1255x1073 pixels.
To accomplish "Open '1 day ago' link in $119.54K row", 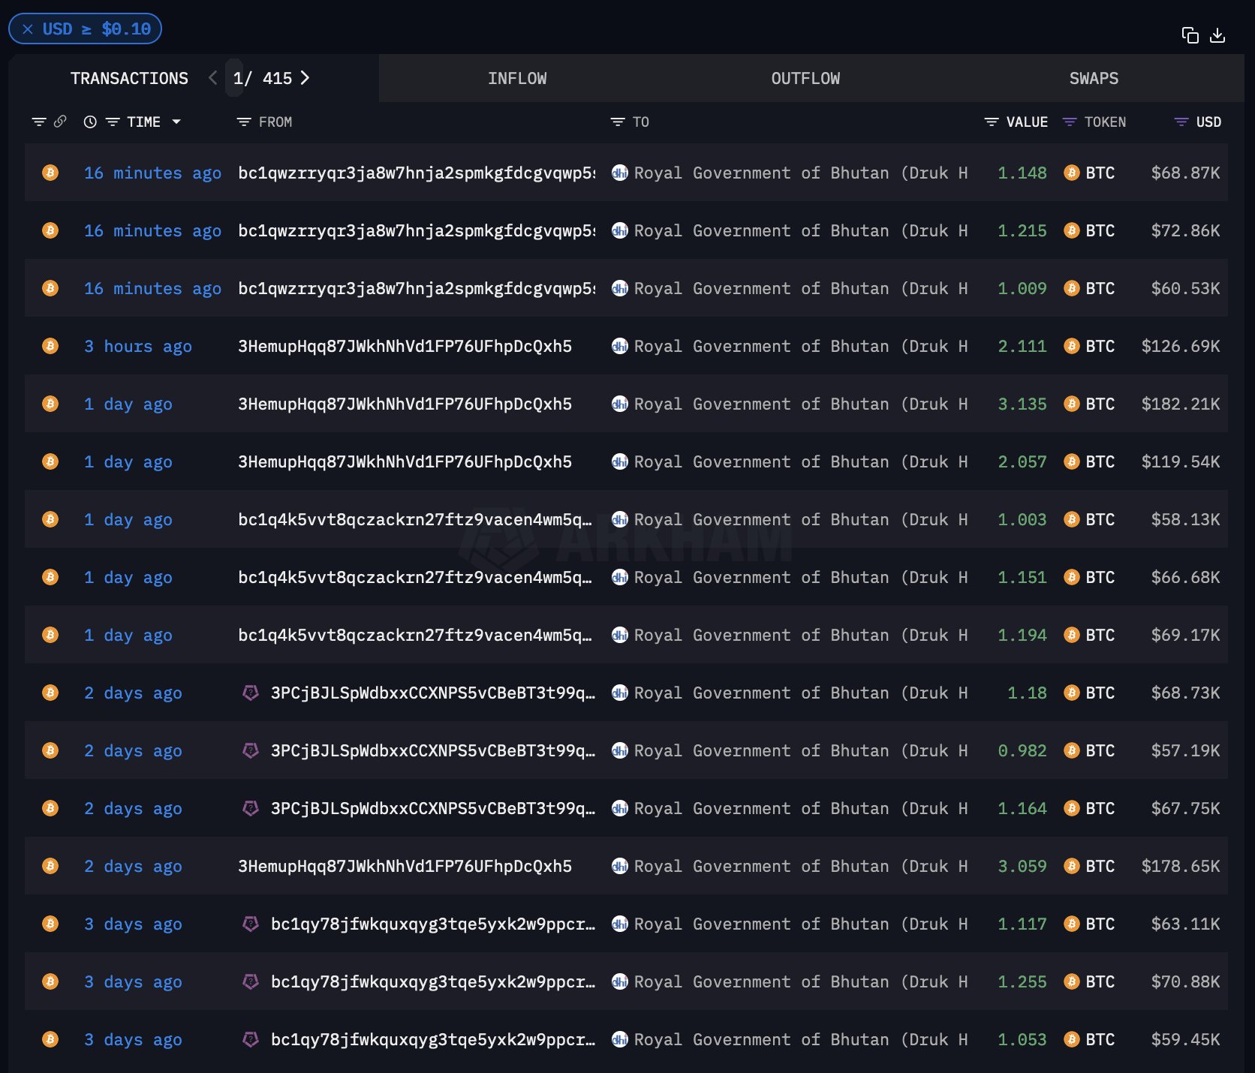I will [128, 461].
